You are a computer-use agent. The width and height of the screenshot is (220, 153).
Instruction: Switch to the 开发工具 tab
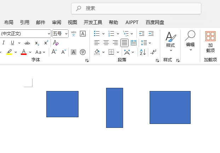(93, 22)
